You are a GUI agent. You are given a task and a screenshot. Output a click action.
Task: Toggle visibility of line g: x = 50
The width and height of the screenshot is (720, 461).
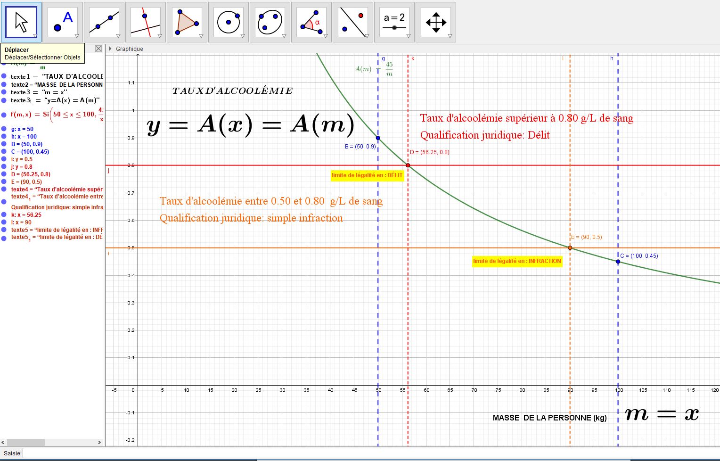pyautogui.click(x=4, y=129)
